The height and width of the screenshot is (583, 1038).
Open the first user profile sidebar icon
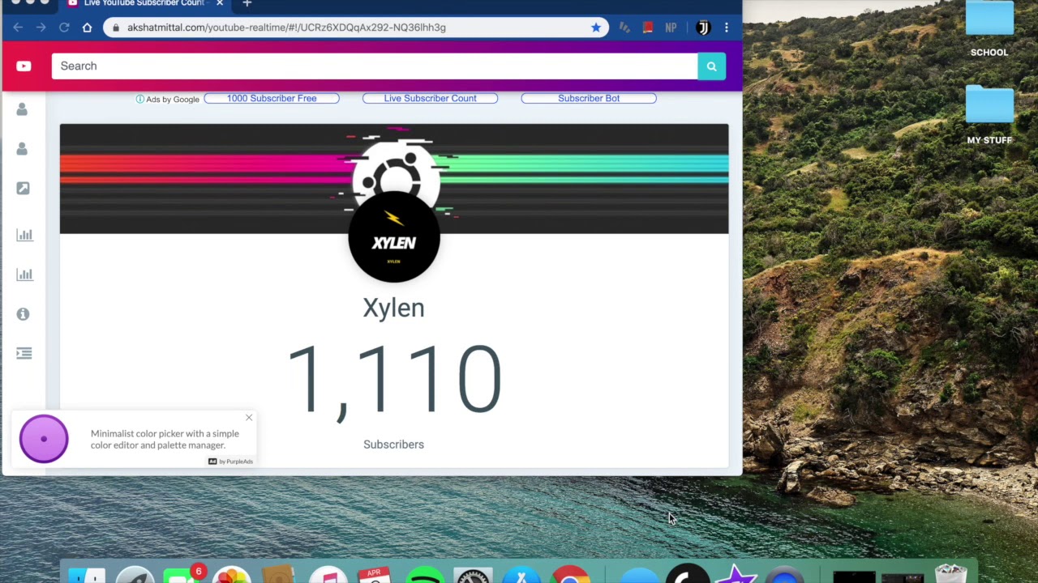22,109
